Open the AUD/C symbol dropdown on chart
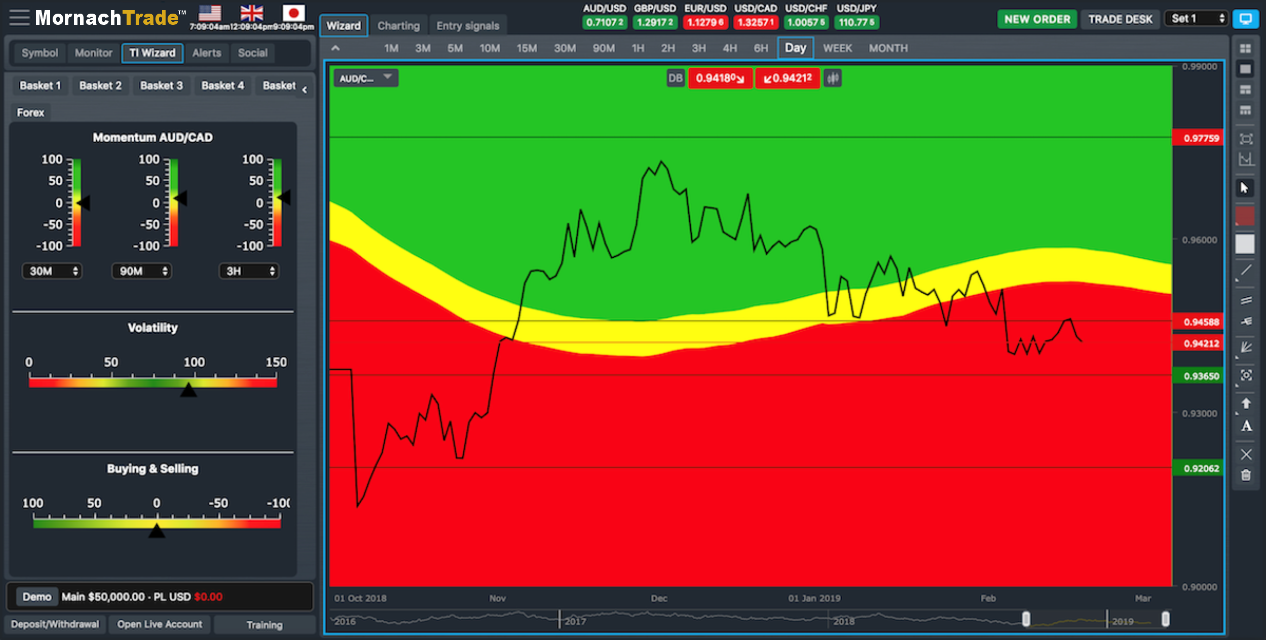The height and width of the screenshot is (640, 1266). pyautogui.click(x=366, y=78)
